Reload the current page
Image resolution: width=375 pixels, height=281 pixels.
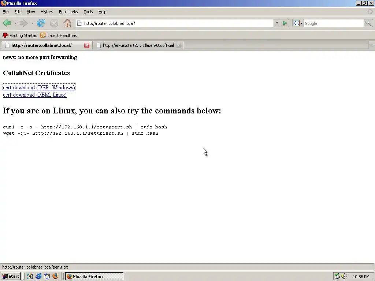pos(41,23)
